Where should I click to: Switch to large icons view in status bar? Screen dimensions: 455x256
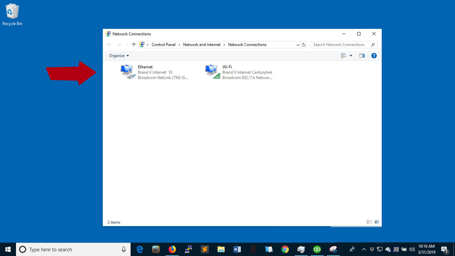pos(377,222)
